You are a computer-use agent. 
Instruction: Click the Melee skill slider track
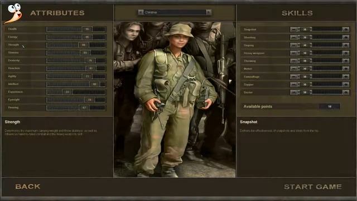tap(320, 69)
